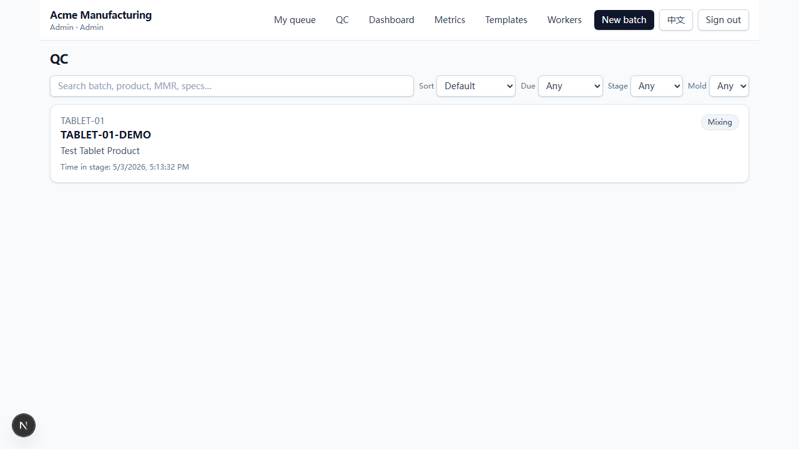
Task: Open the Workers page
Action: coord(564,20)
